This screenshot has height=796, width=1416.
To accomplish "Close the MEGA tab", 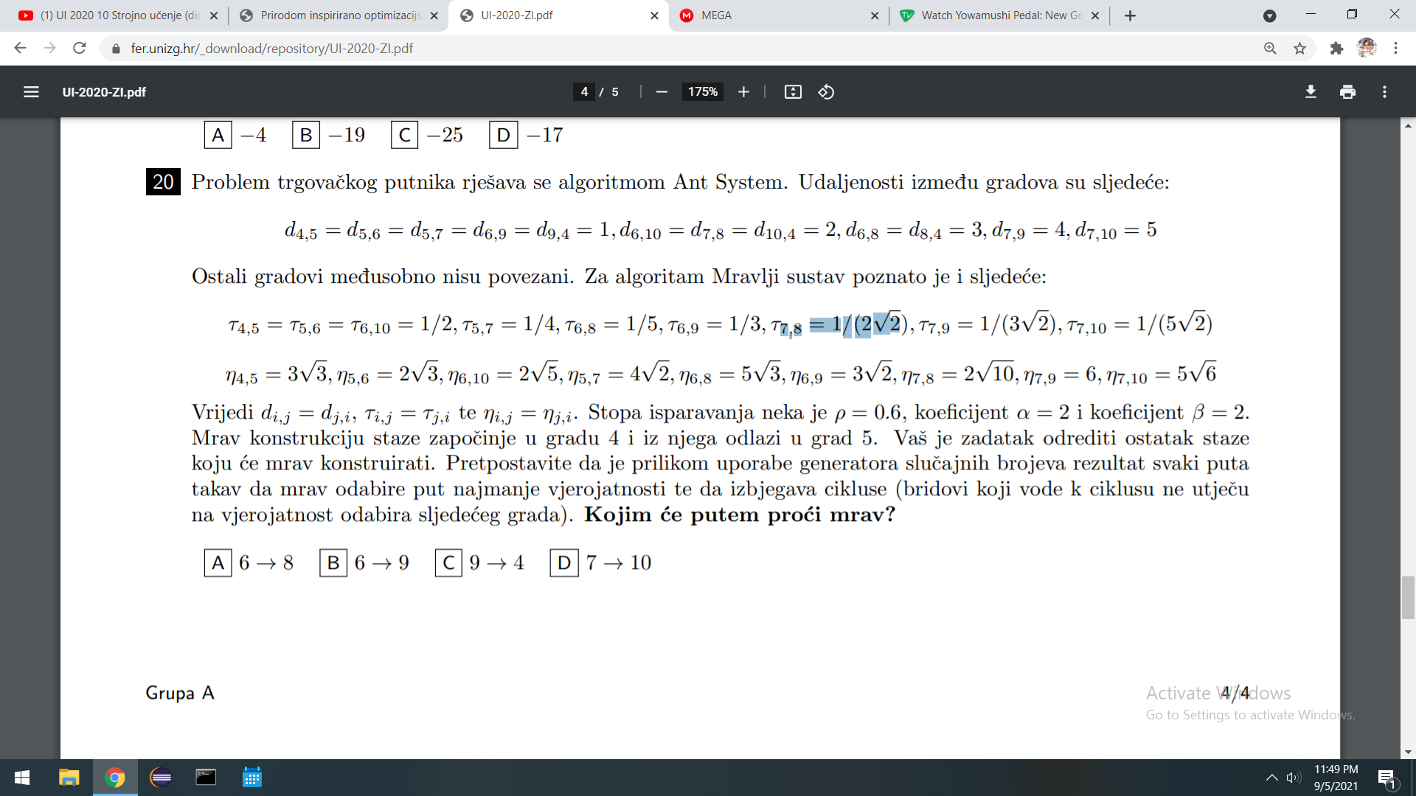I will coord(875,15).
